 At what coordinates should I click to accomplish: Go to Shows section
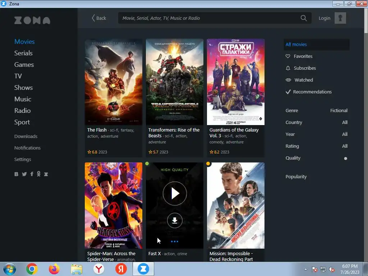pyautogui.click(x=23, y=88)
